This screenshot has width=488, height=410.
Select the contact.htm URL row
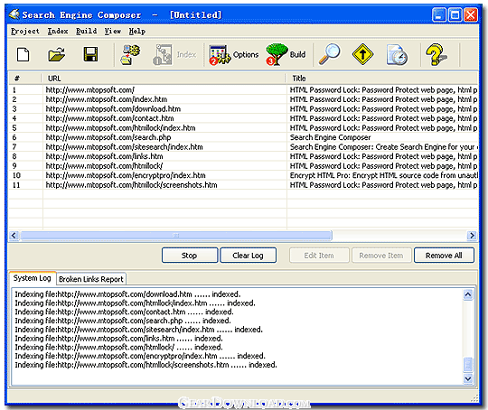pyautogui.click(x=243, y=118)
